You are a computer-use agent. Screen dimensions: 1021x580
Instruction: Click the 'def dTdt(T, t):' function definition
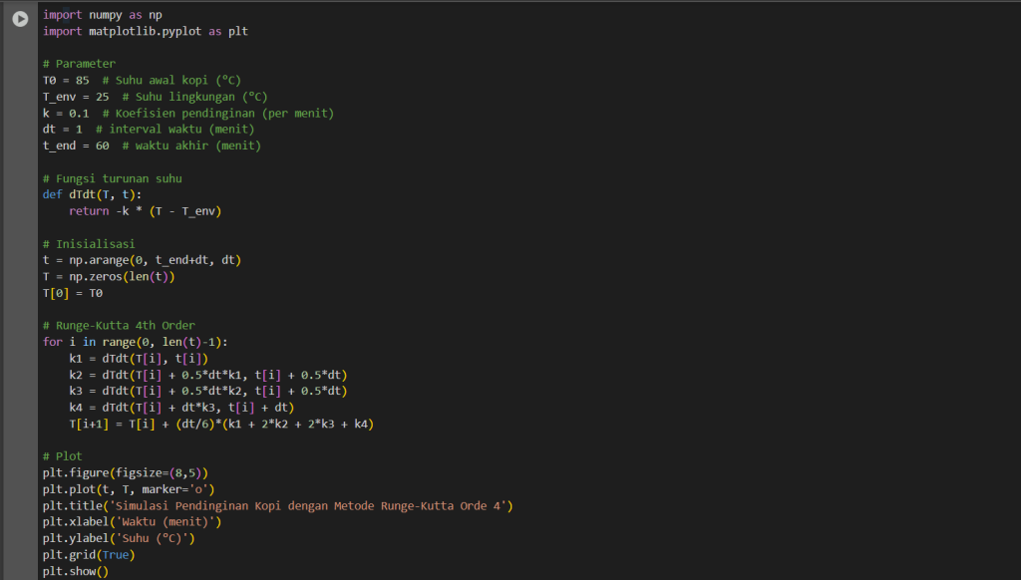[92, 194]
